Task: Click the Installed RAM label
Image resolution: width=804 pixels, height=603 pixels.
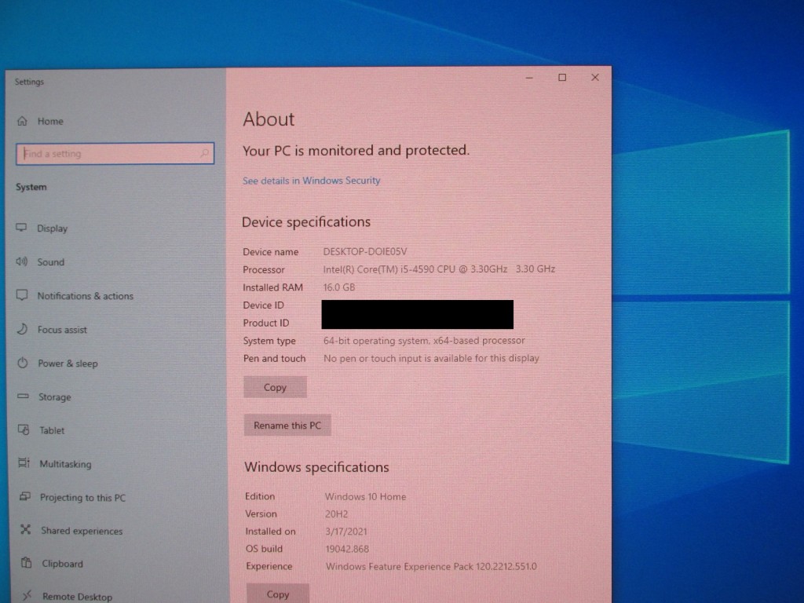Action: [x=272, y=287]
